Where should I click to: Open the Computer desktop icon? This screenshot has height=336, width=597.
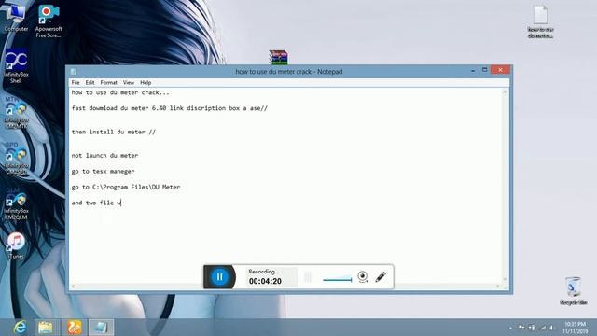16,17
